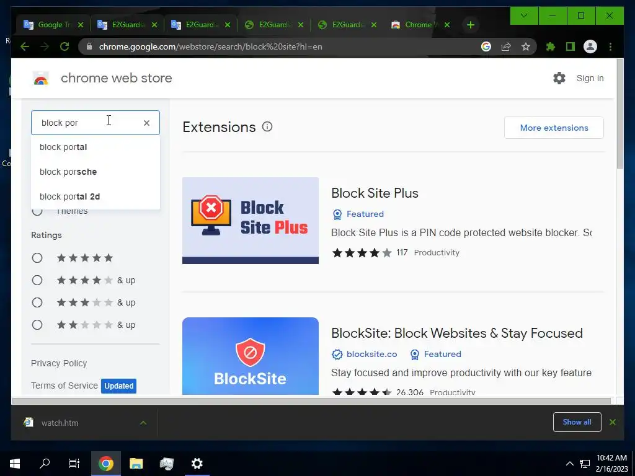View site lock information icon
Viewport: 635px width, 476px height.
point(89,46)
